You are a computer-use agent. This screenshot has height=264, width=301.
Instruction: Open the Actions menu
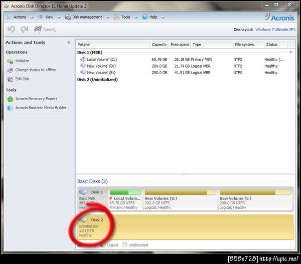pos(20,17)
